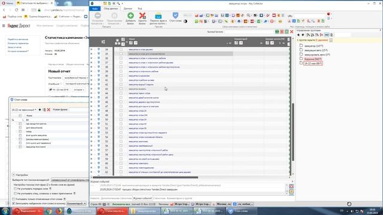Open the 'Комментарий' column dropdown

point(77,203)
